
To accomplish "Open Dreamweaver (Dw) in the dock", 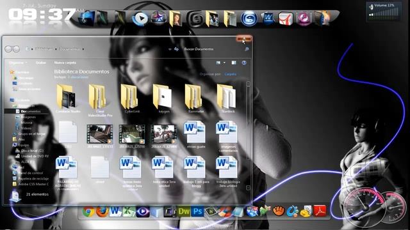I will [x=184, y=211].
